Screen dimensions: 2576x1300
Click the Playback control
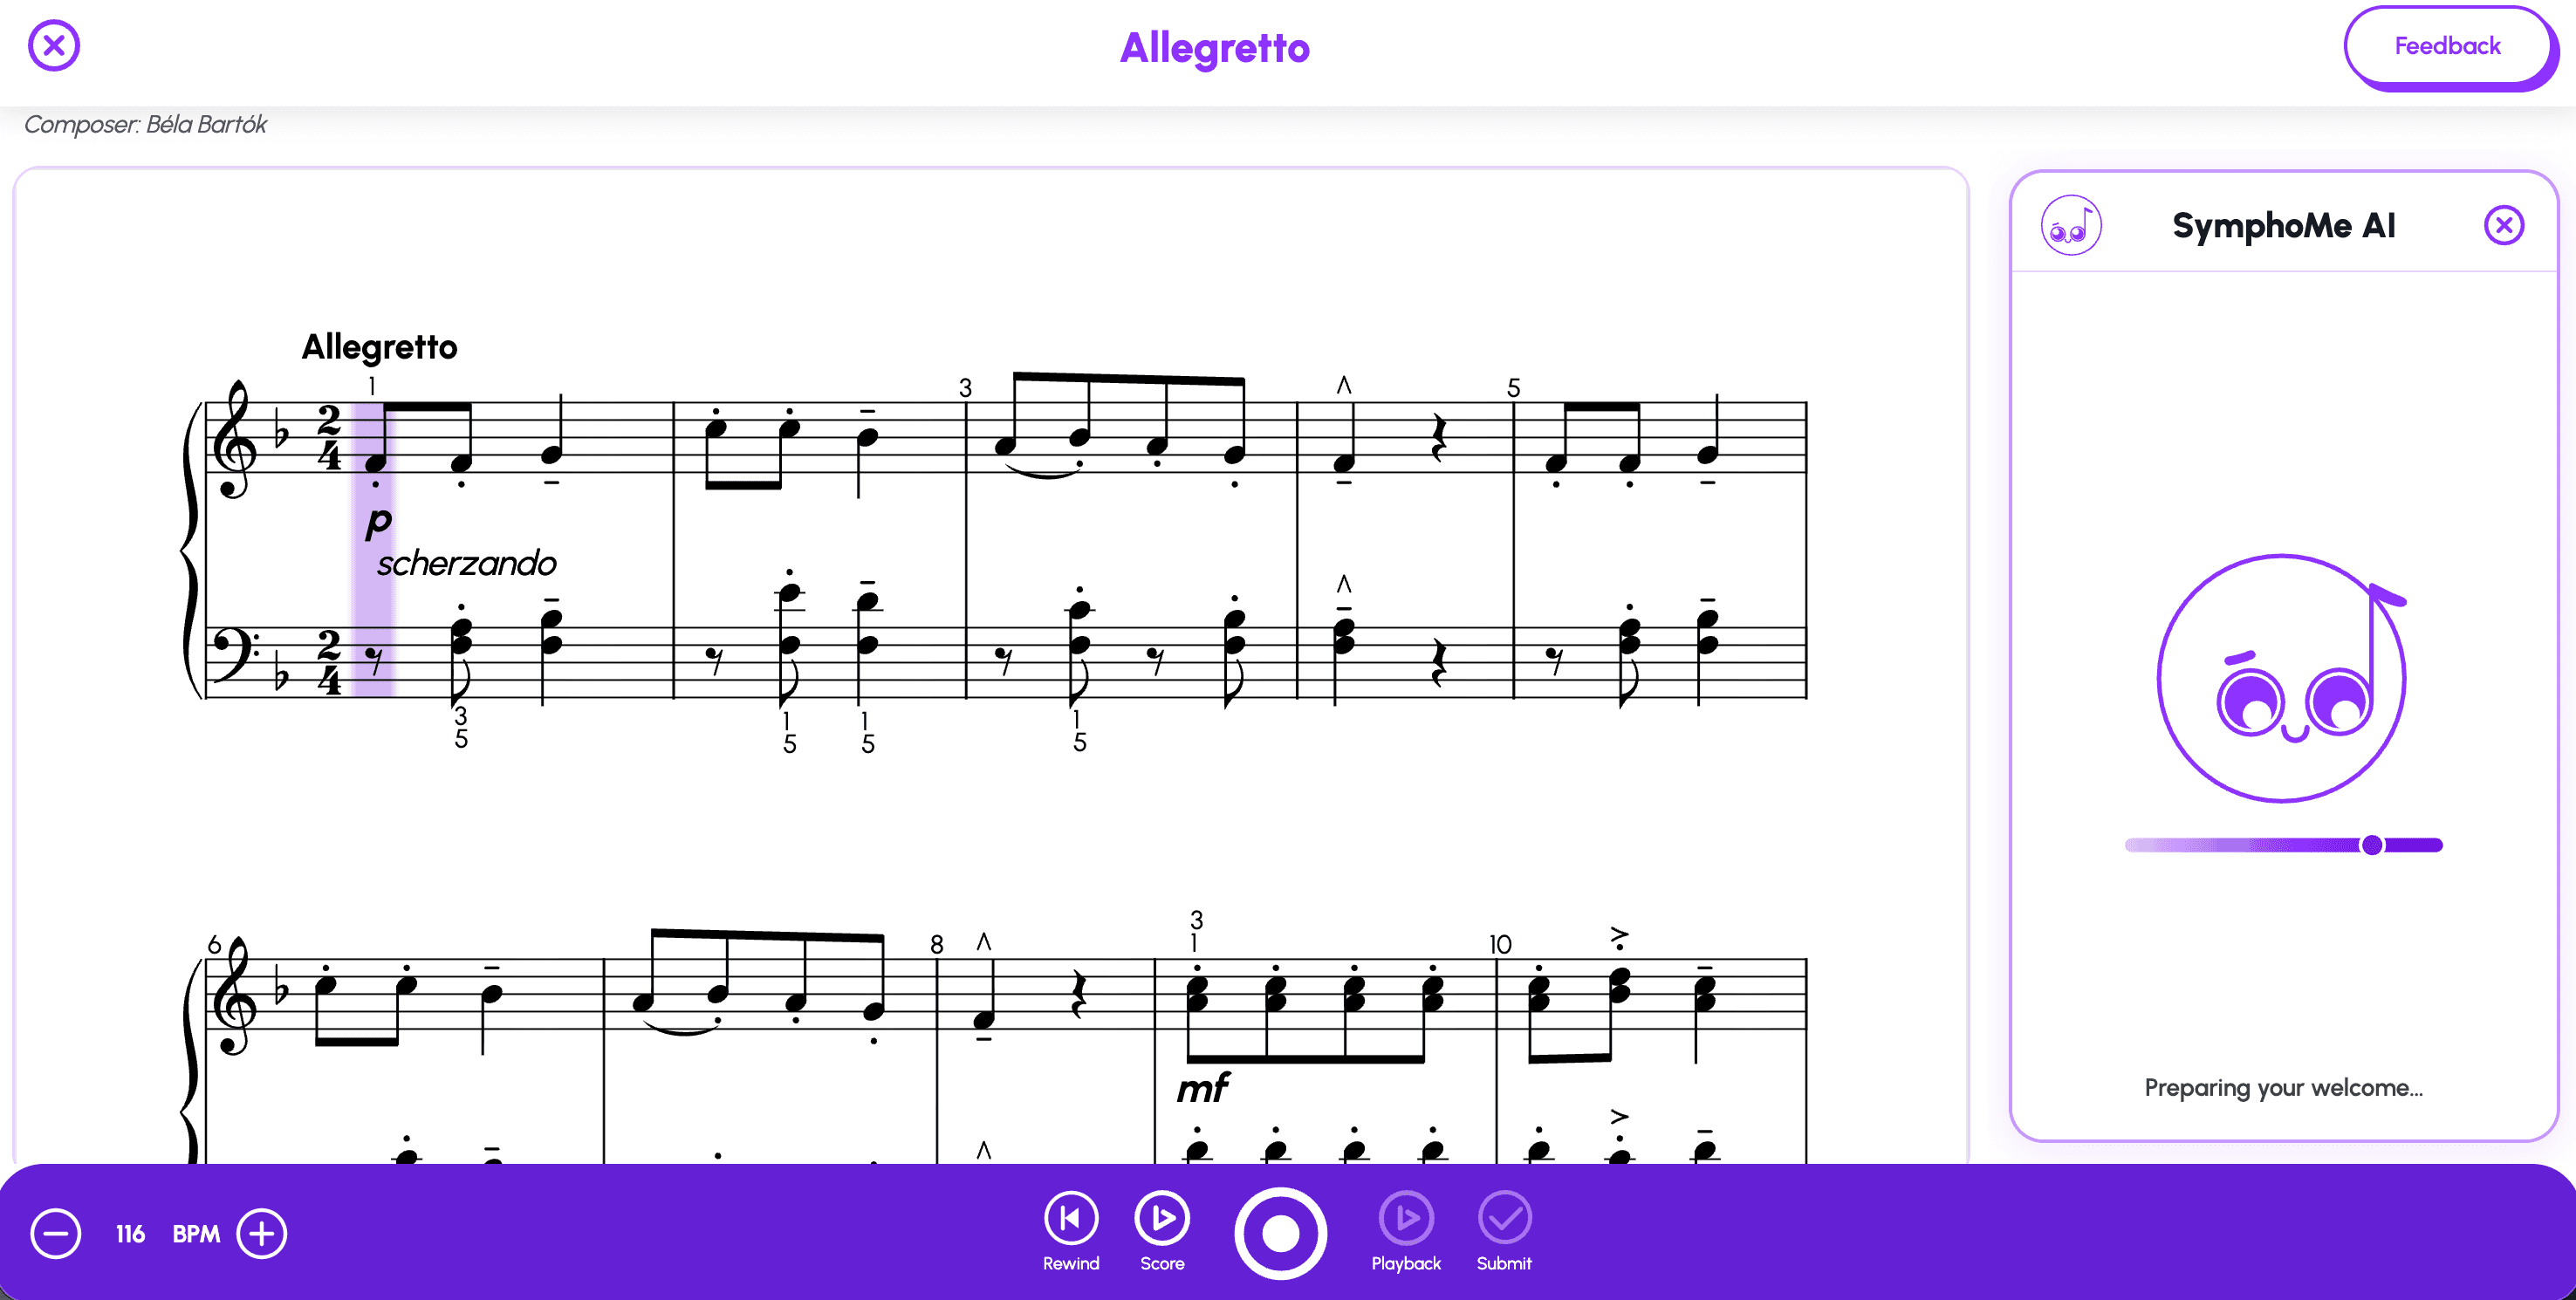point(1406,1231)
